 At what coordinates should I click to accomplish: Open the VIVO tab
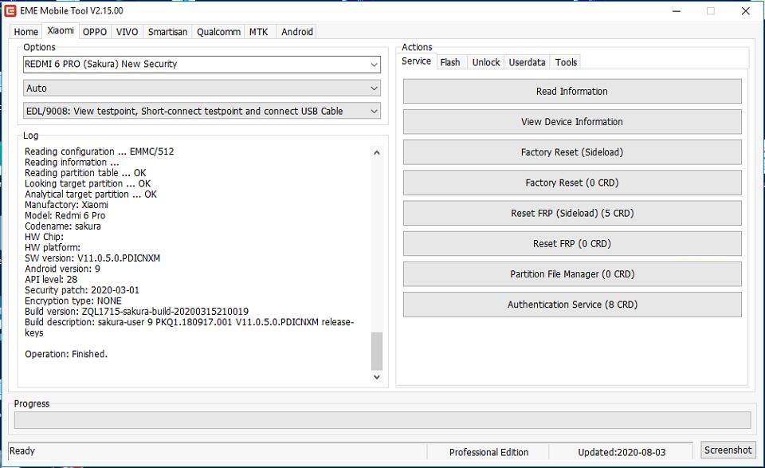127,32
